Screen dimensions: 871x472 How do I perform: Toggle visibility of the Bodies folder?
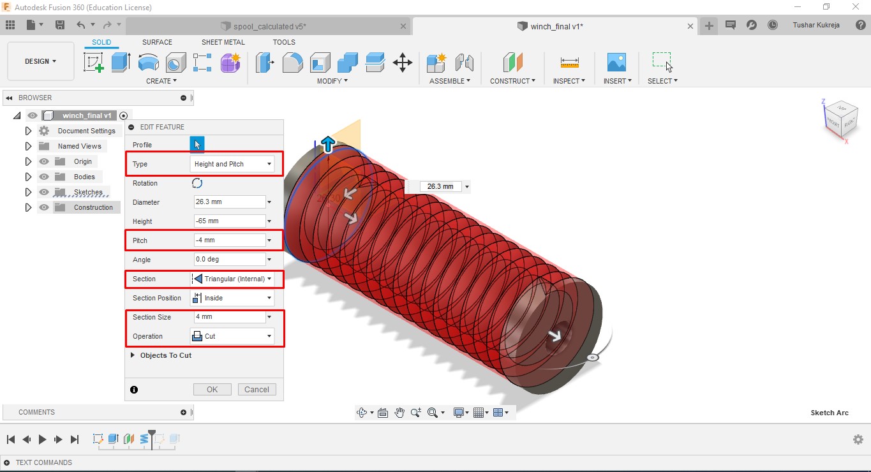click(44, 177)
